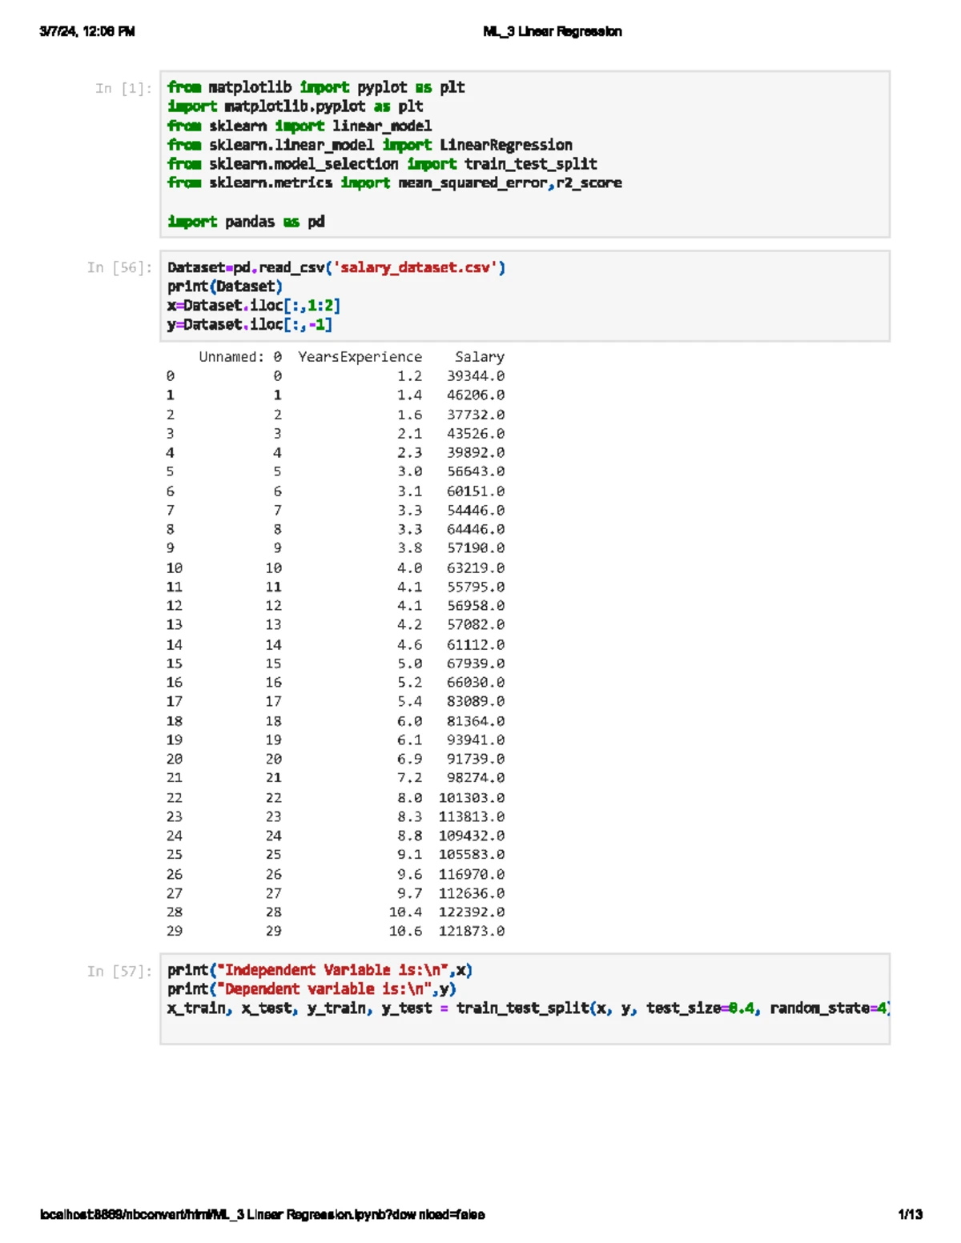The image size is (961, 1243).
Task: Click the x=Dataset.iloc[:,1:2] code line
Action: coord(254,306)
